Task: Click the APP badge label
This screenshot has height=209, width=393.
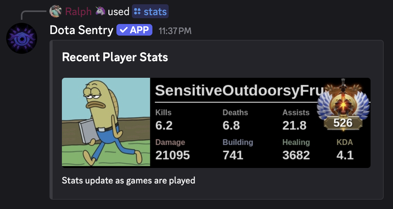Action: tap(139, 30)
